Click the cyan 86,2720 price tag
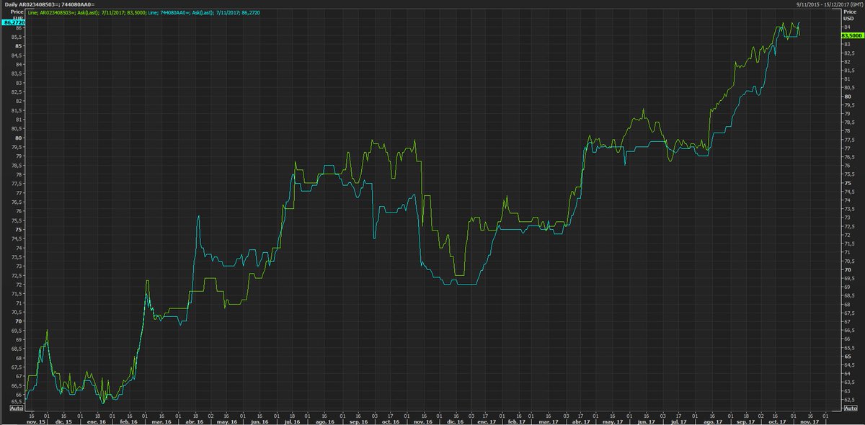Image resolution: width=865 pixels, height=425 pixels. [x=14, y=23]
